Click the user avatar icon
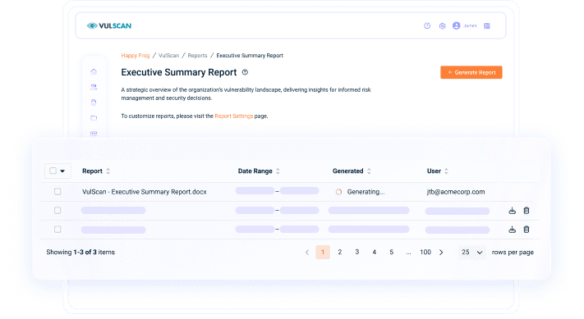 click(456, 25)
